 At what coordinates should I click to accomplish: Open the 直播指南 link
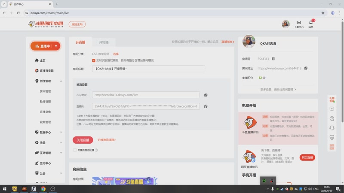228,42
